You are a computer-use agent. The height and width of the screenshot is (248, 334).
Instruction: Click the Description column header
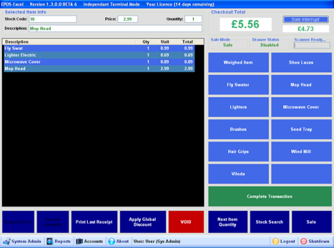(69, 42)
